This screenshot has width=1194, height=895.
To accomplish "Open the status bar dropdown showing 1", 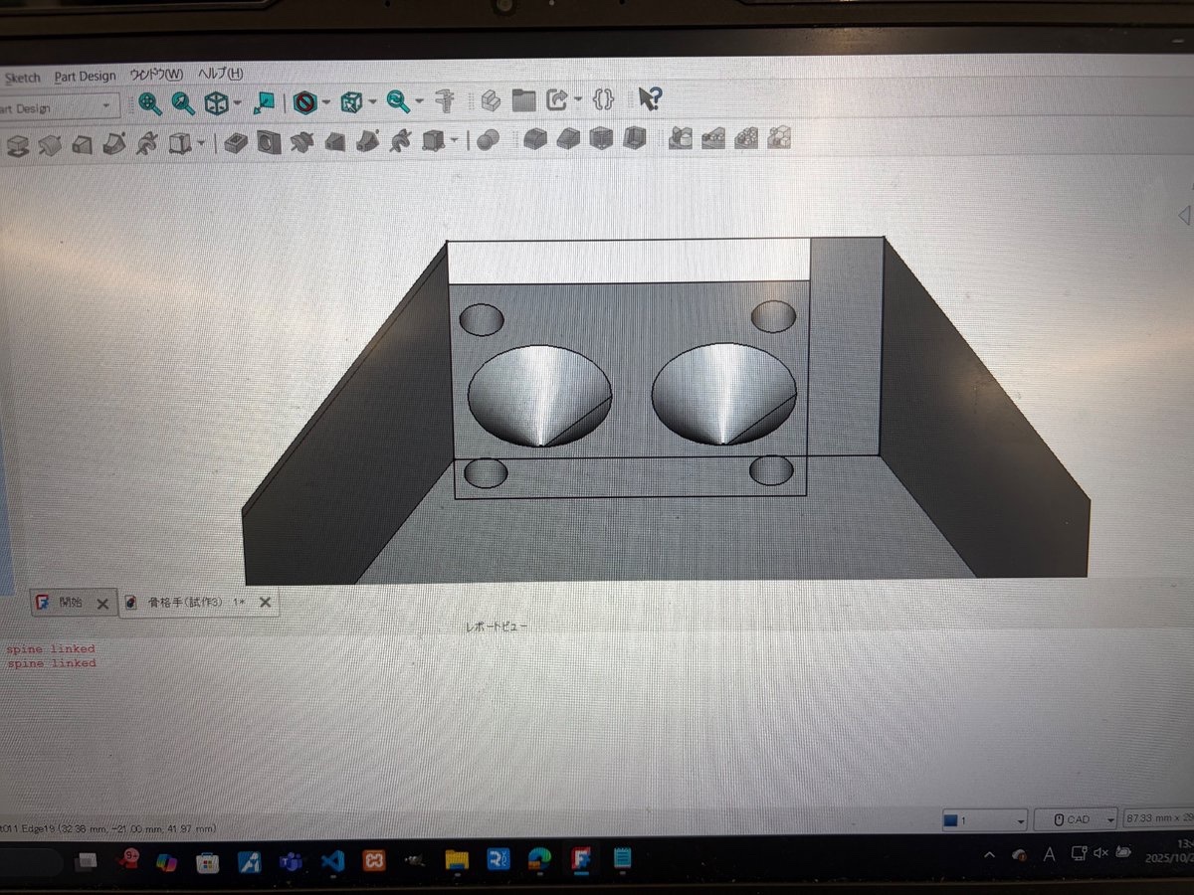I will (984, 820).
